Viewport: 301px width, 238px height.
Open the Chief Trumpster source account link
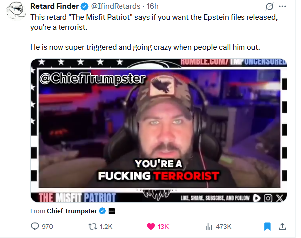pyautogui.click(x=72, y=211)
